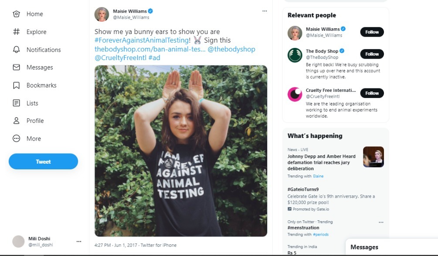This screenshot has width=438, height=256.
Task: Open #ForeverAgainstAnimalTesting hashtag link
Action: tap(142, 40)
